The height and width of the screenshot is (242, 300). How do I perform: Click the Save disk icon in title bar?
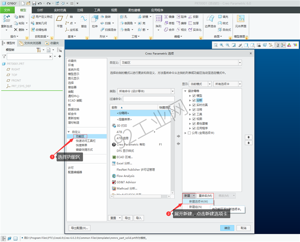(34, 3)
